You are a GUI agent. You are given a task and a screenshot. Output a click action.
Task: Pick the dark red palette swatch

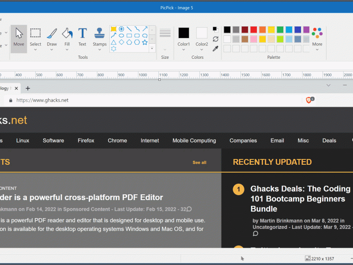click(x=245, y=30)
